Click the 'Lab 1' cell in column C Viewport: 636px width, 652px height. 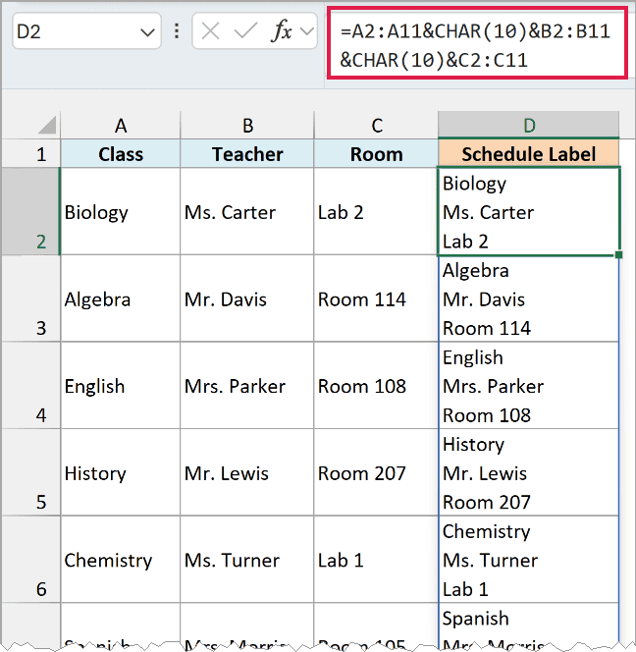[376, 560]
